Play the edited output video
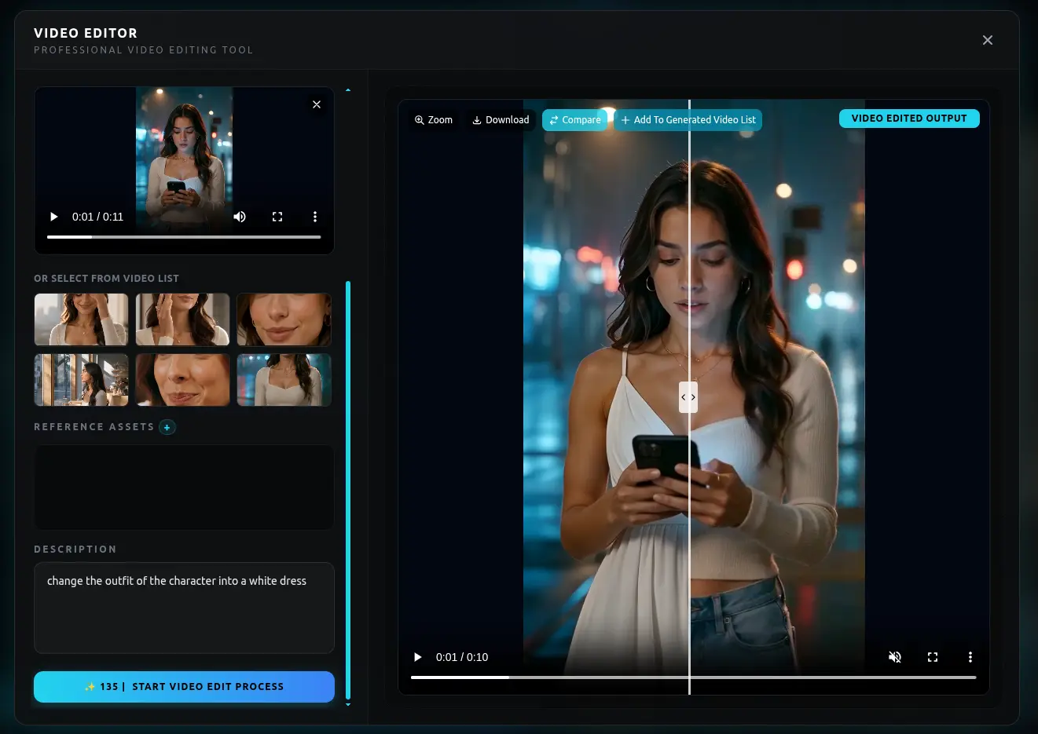The width and height of the screenshot is (1038, 734). (x=418, y=657)
